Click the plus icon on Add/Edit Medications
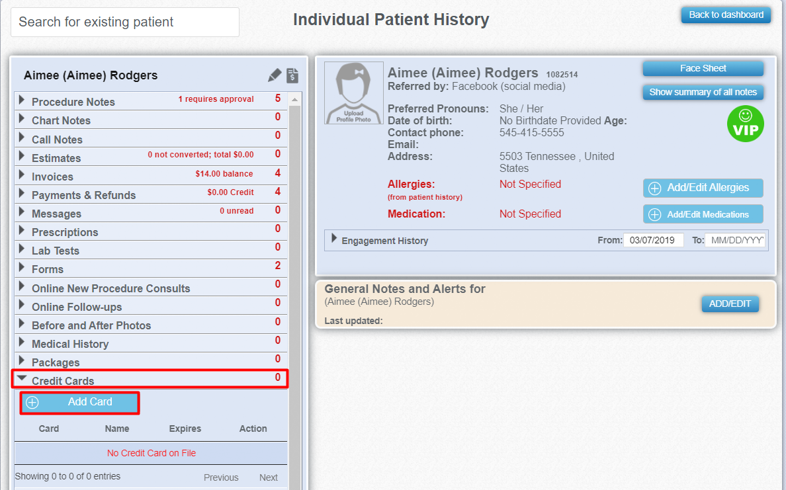Image resolution: width=786 pixels, height=490 pixels. 654,214
